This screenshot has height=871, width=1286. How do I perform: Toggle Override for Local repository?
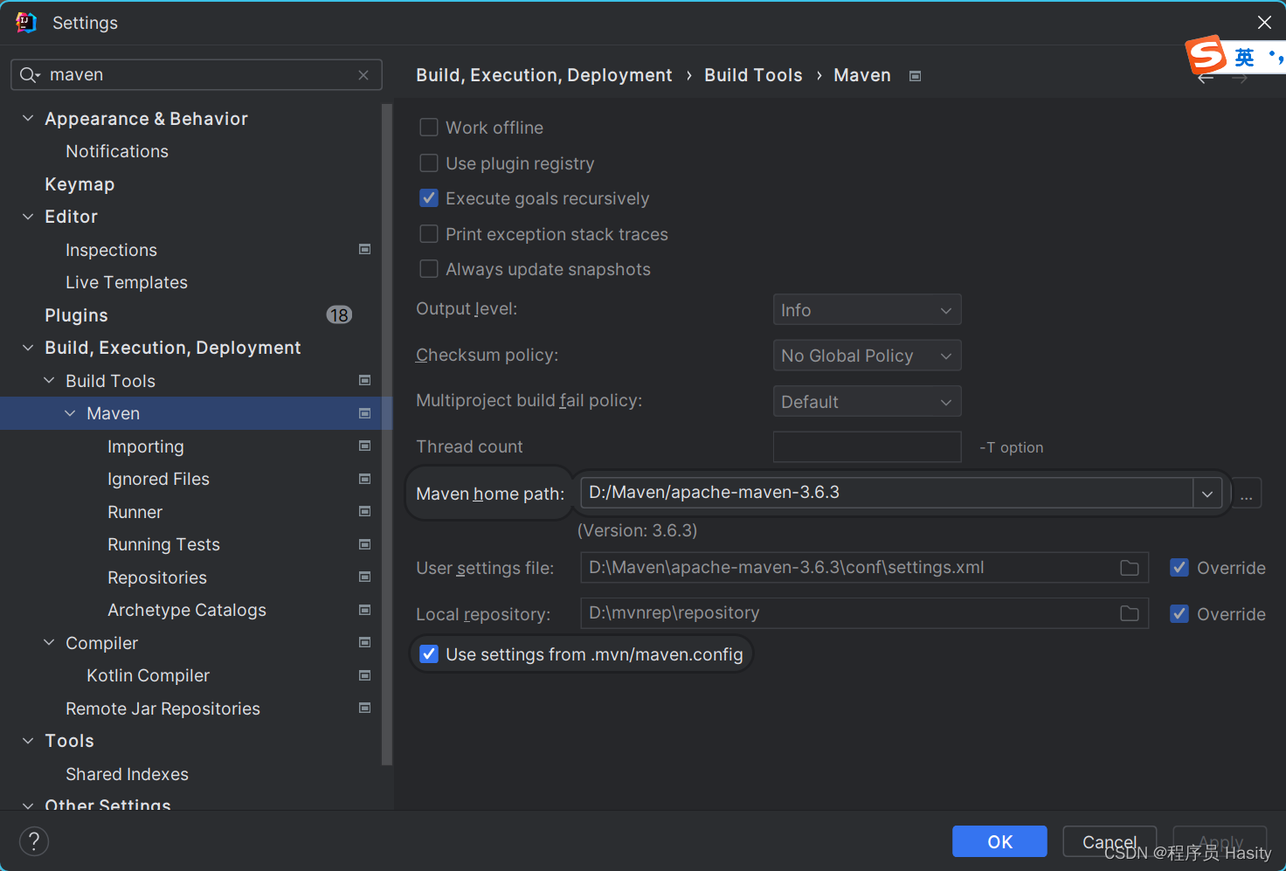point(1179,614)
